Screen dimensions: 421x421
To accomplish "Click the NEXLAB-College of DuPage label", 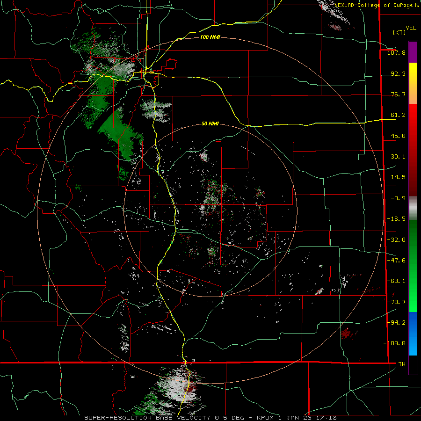I will point(377,5).
